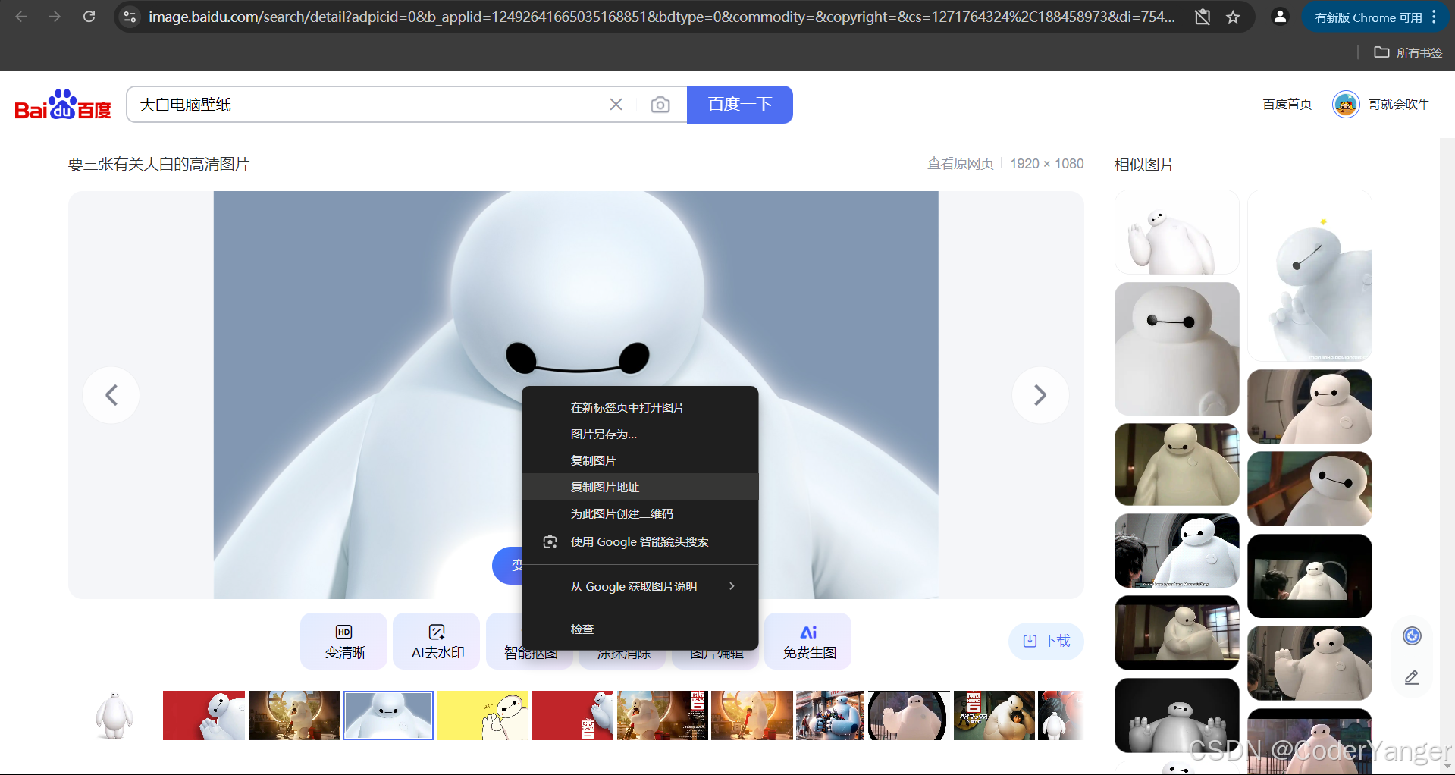Select 为此图片创建二维码 menu entry

point(640,513)
